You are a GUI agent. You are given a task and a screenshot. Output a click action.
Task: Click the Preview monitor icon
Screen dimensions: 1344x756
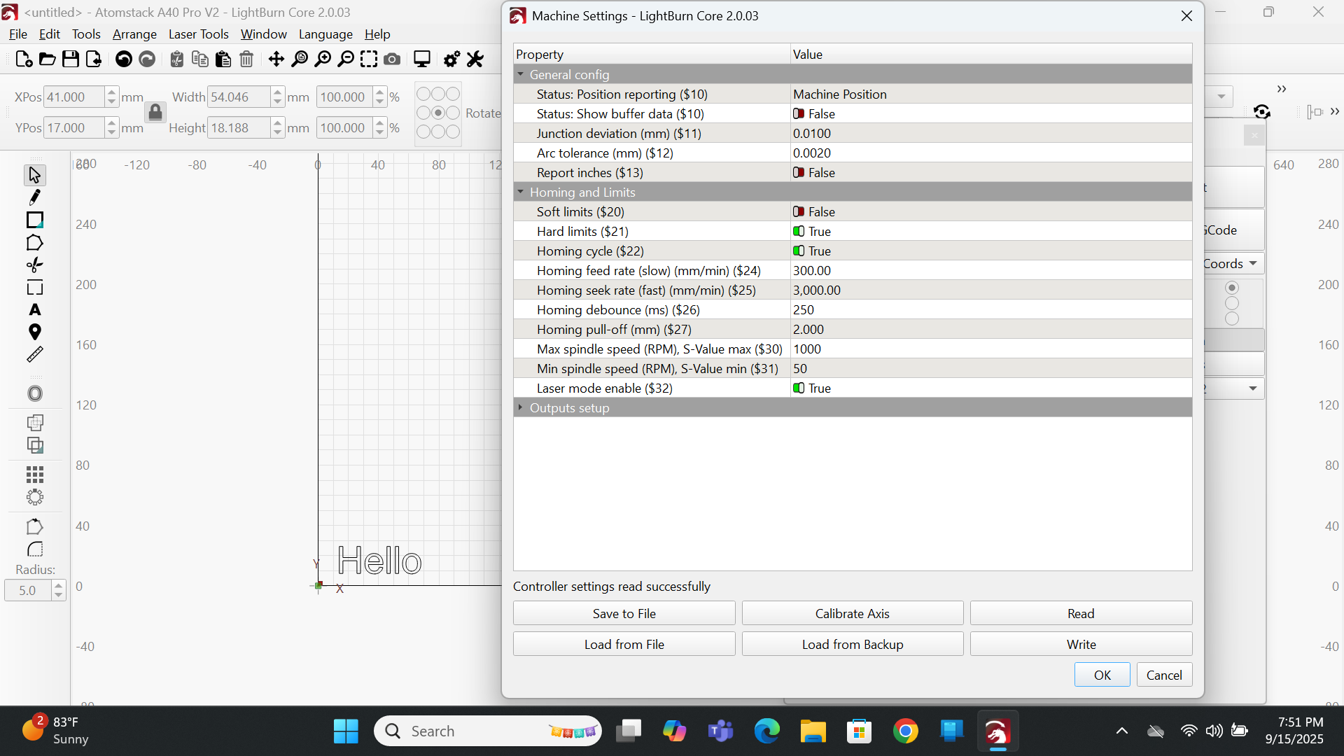422,59
